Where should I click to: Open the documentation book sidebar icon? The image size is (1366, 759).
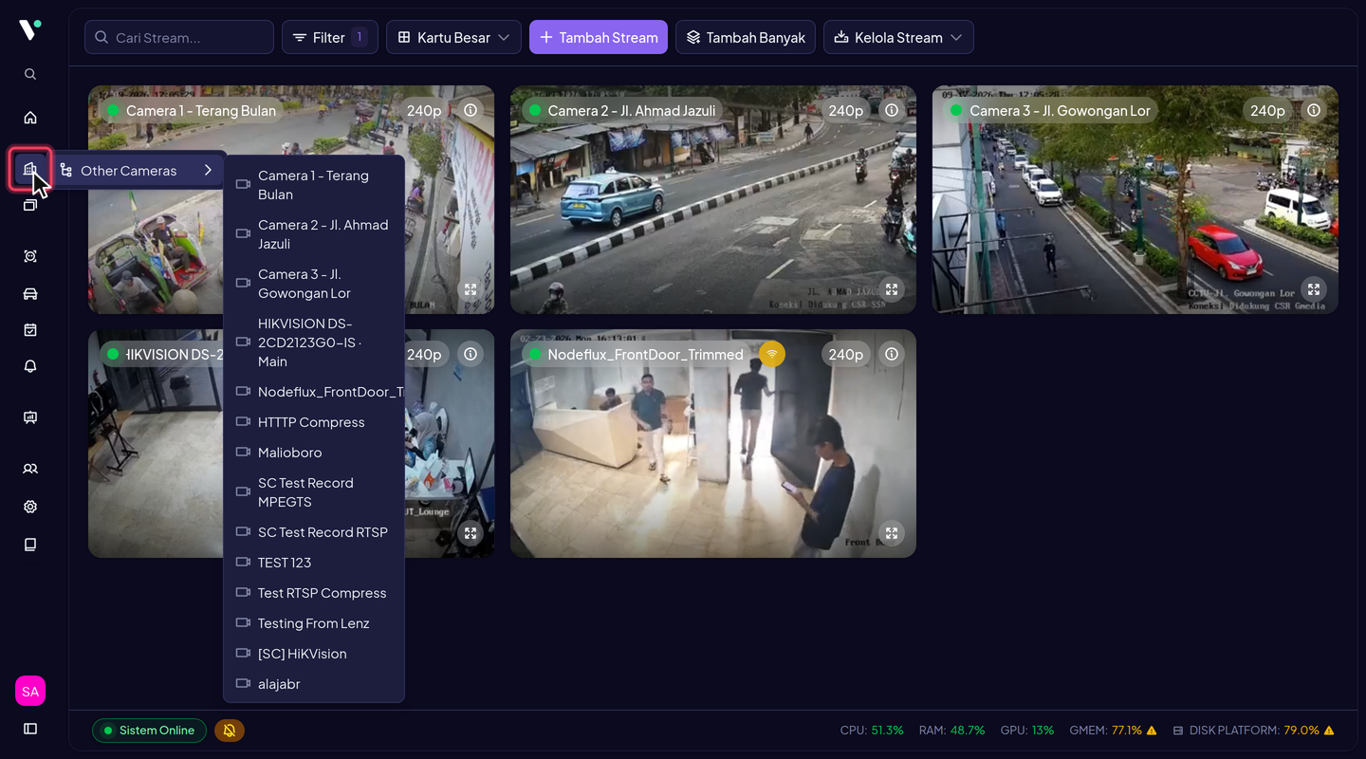coord(30,545)
